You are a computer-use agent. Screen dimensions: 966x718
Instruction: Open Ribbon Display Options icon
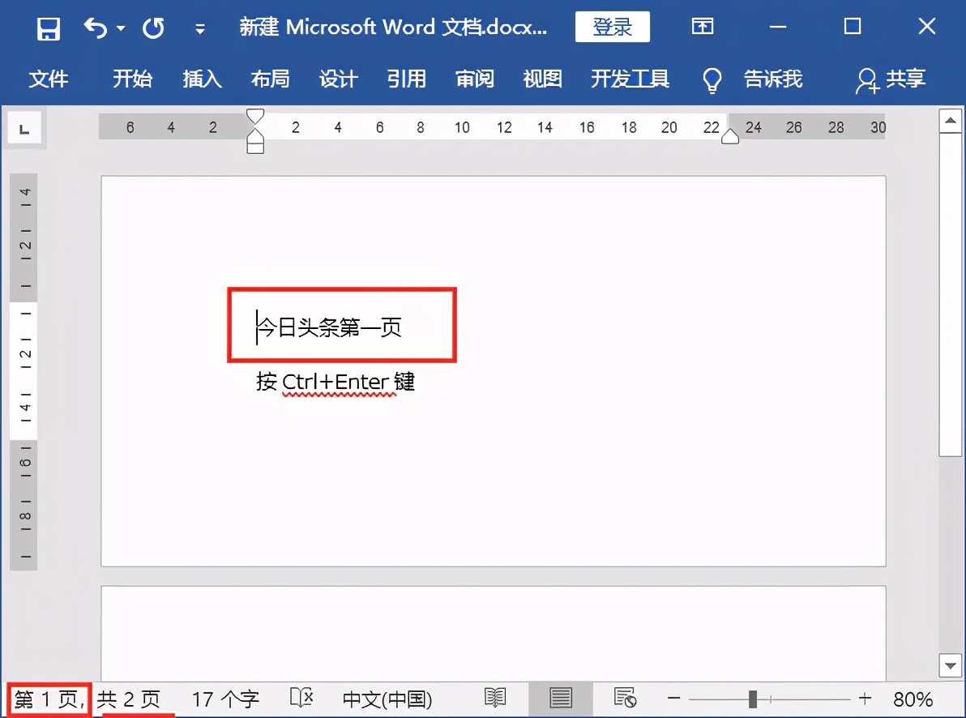click(x=703, y=27)
